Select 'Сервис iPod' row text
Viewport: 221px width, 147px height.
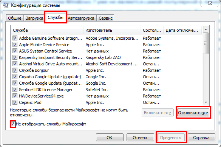[30, 102]
